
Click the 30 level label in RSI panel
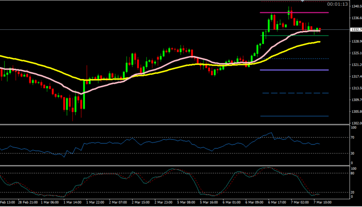coord(352,154)
